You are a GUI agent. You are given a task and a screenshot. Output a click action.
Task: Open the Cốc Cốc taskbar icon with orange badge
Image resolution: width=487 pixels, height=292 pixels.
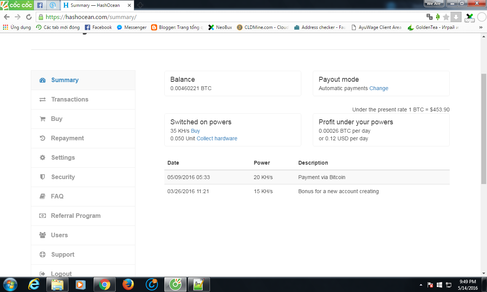pos(152,284)
